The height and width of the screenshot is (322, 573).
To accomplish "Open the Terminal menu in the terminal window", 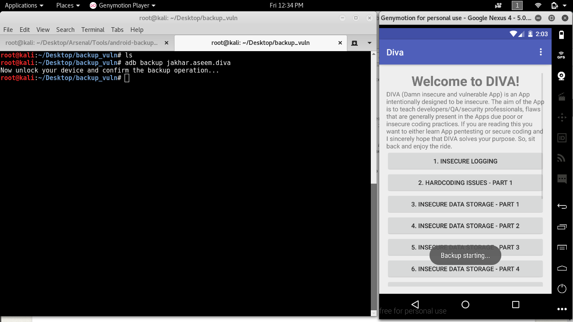I will (92, 30).
